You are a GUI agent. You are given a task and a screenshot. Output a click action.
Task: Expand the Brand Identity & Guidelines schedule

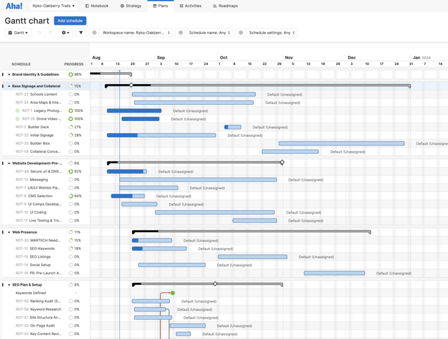(9, 75)
